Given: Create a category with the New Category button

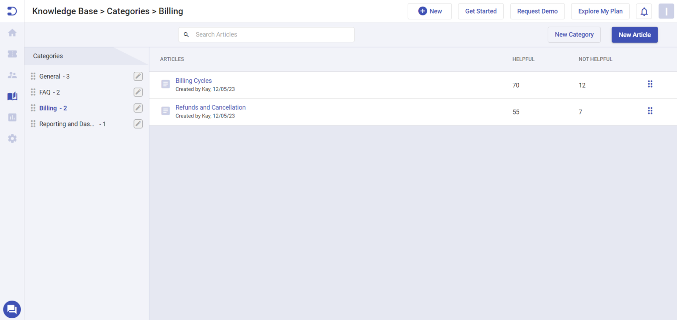Looking at the screenshot, I should coord(574,34).
